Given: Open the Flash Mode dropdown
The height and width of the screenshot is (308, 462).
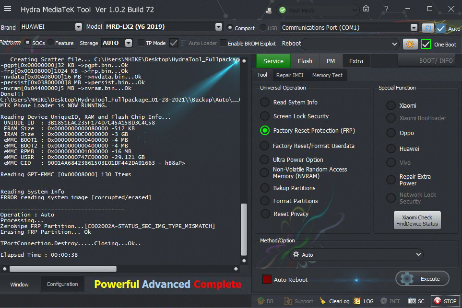Looking at the screenshot, I should [355, 11].
